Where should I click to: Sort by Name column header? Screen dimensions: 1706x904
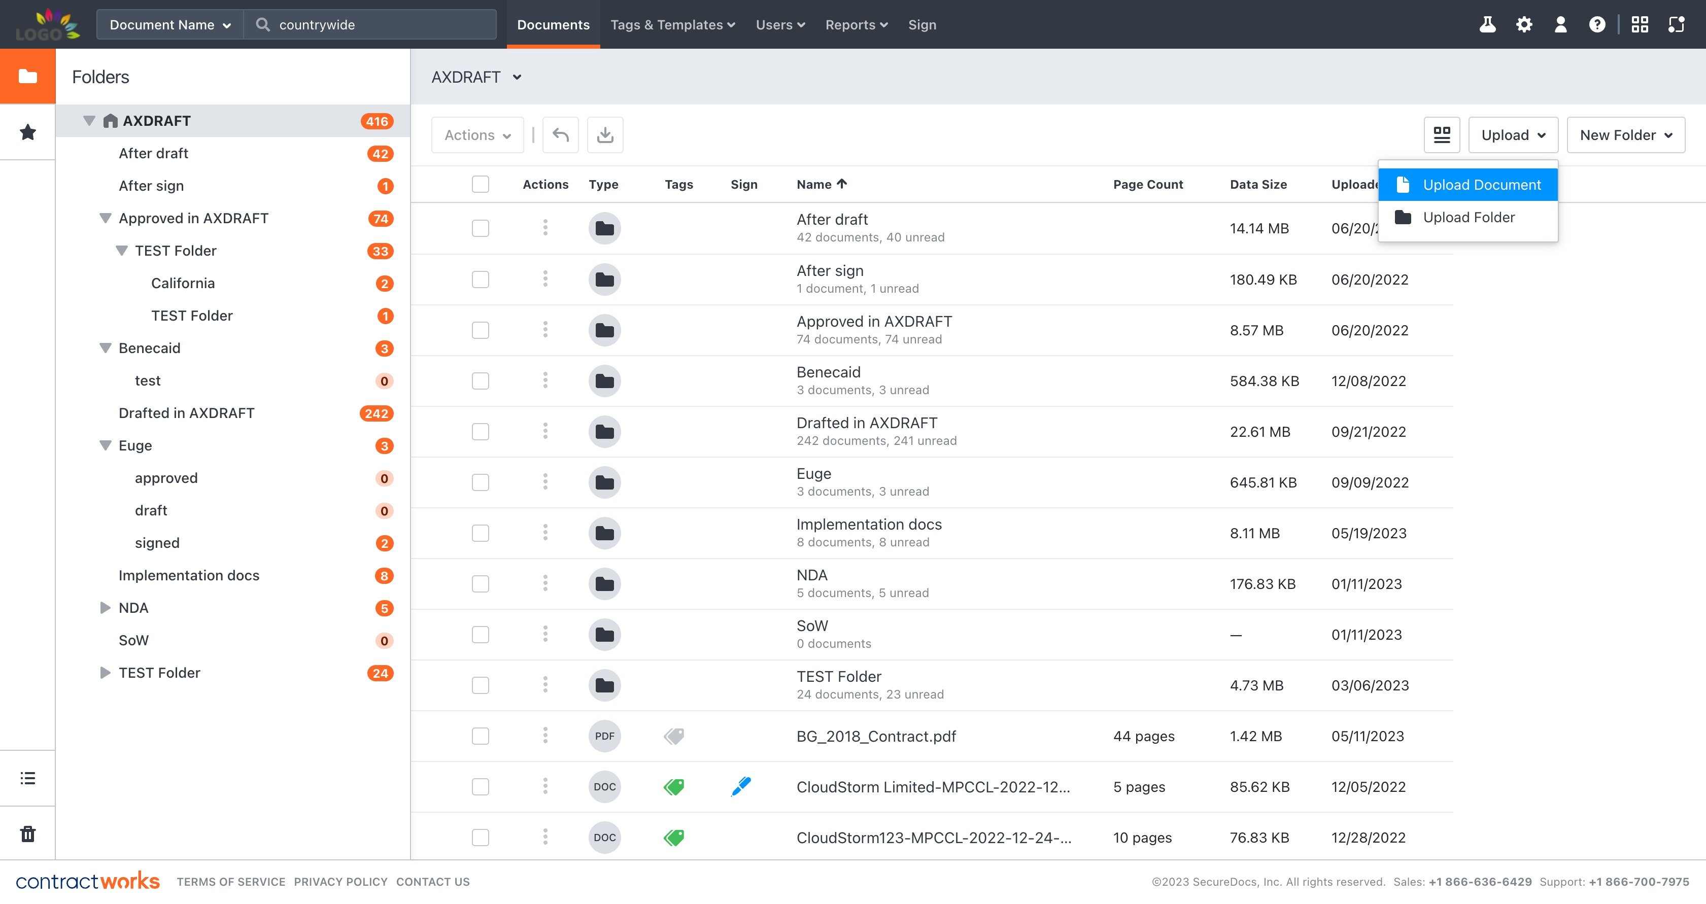[821, 184]
